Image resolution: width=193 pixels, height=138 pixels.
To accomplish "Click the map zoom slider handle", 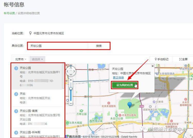I will click(71, 88).
